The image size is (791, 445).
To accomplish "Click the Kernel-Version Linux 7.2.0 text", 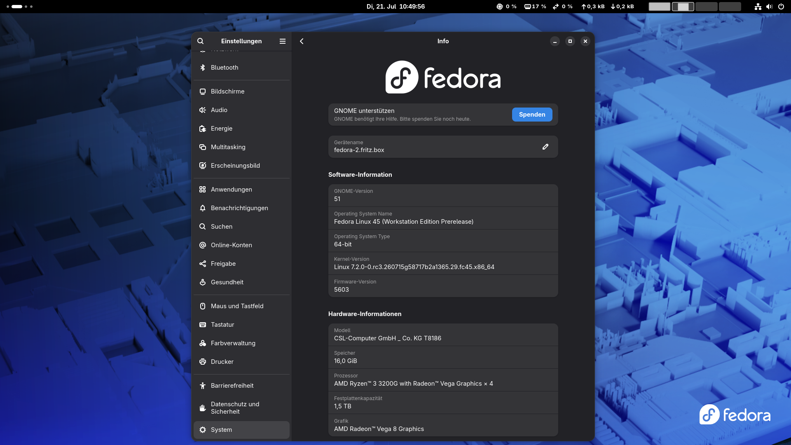I will pos(414,267).
